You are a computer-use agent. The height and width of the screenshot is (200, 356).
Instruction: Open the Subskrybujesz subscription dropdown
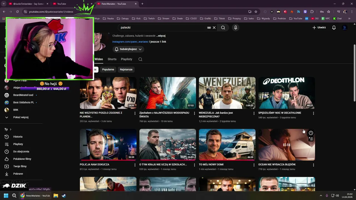tap(128, 49)
